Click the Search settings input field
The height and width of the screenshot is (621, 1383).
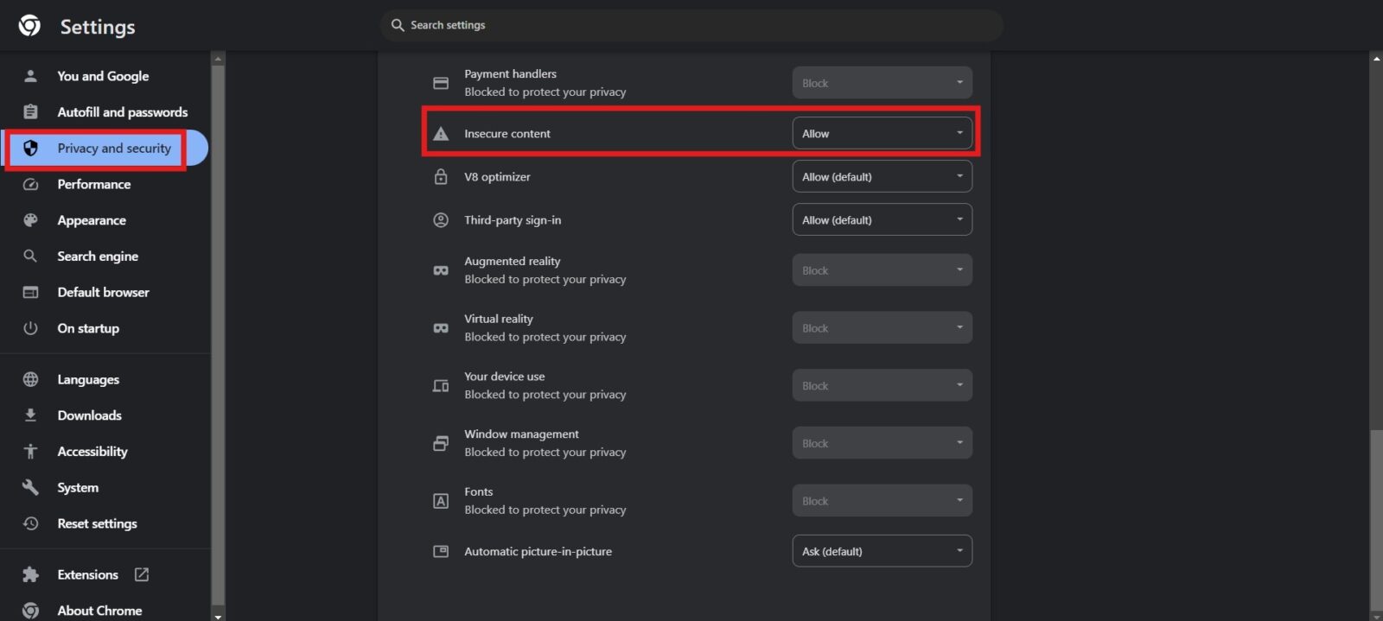click(x=691, y=25)
